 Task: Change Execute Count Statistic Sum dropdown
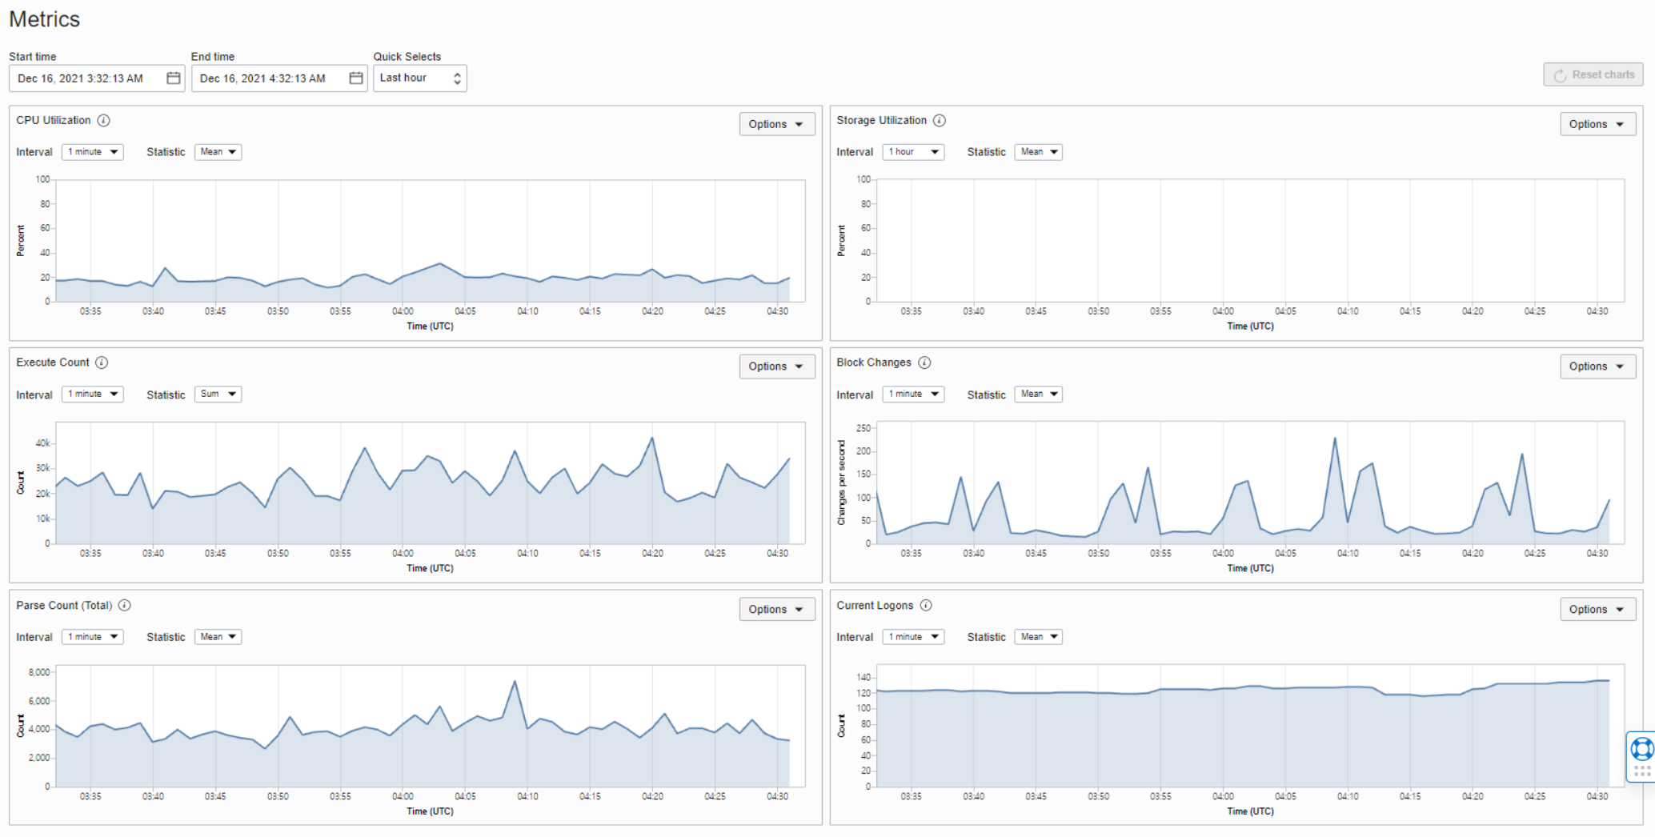coord(218,394)
